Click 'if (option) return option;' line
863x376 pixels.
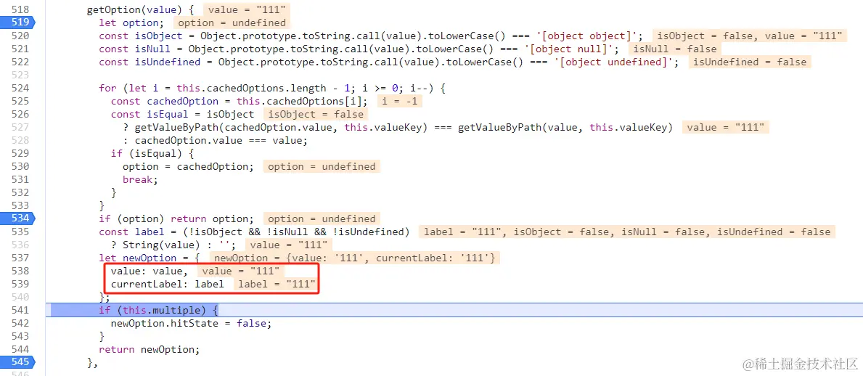176,218
